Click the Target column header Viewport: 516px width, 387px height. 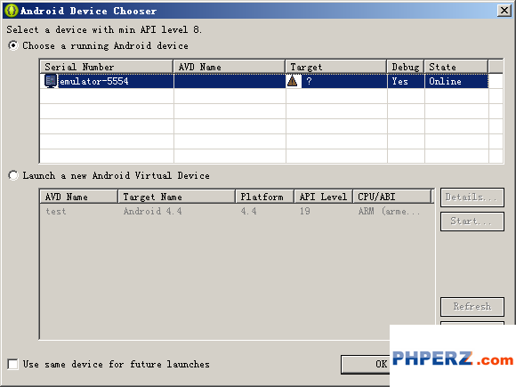[x=336, y=67]
